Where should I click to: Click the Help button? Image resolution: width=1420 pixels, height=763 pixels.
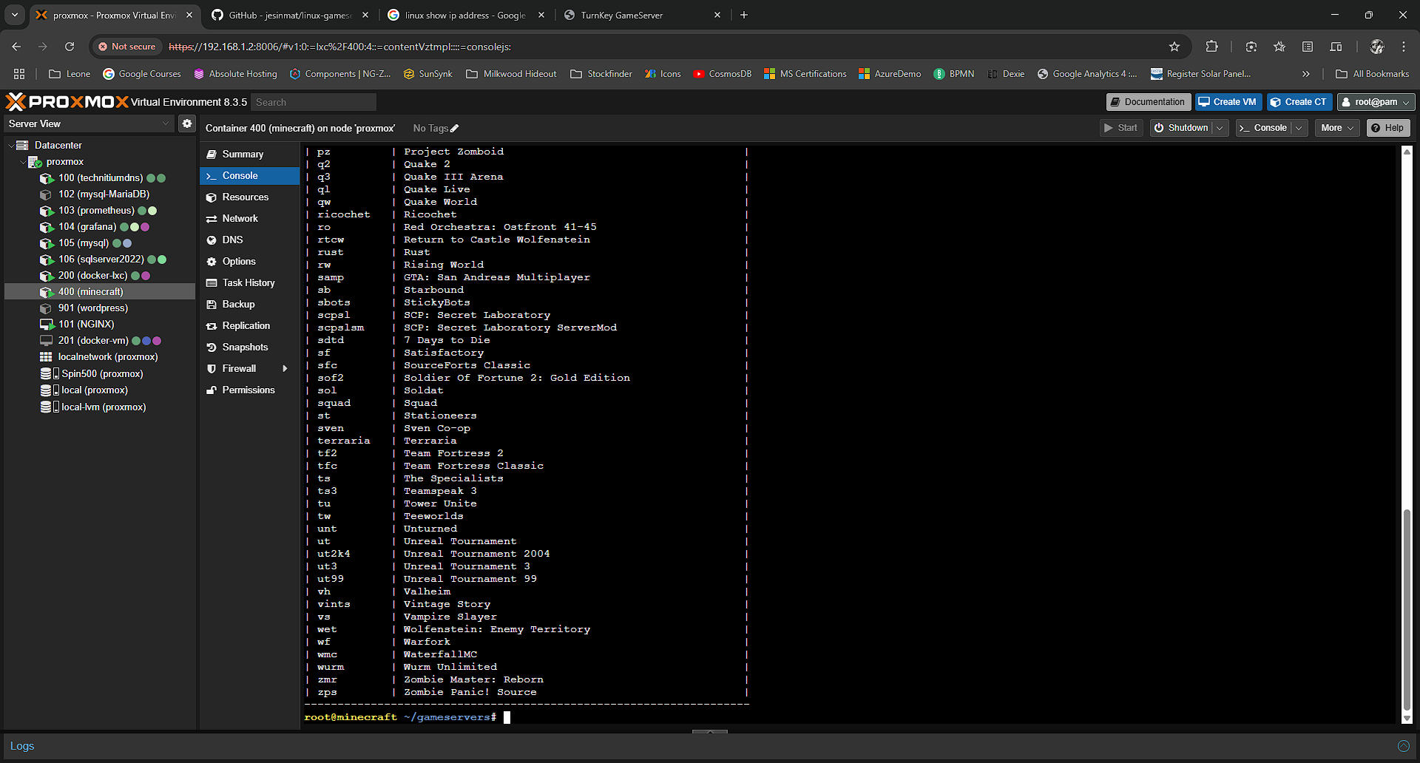(x=1388, y=128)
